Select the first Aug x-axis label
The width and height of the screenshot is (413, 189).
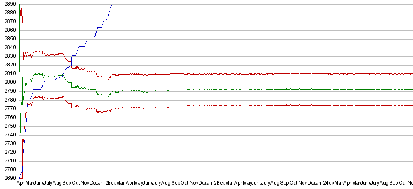pos(57,183)
